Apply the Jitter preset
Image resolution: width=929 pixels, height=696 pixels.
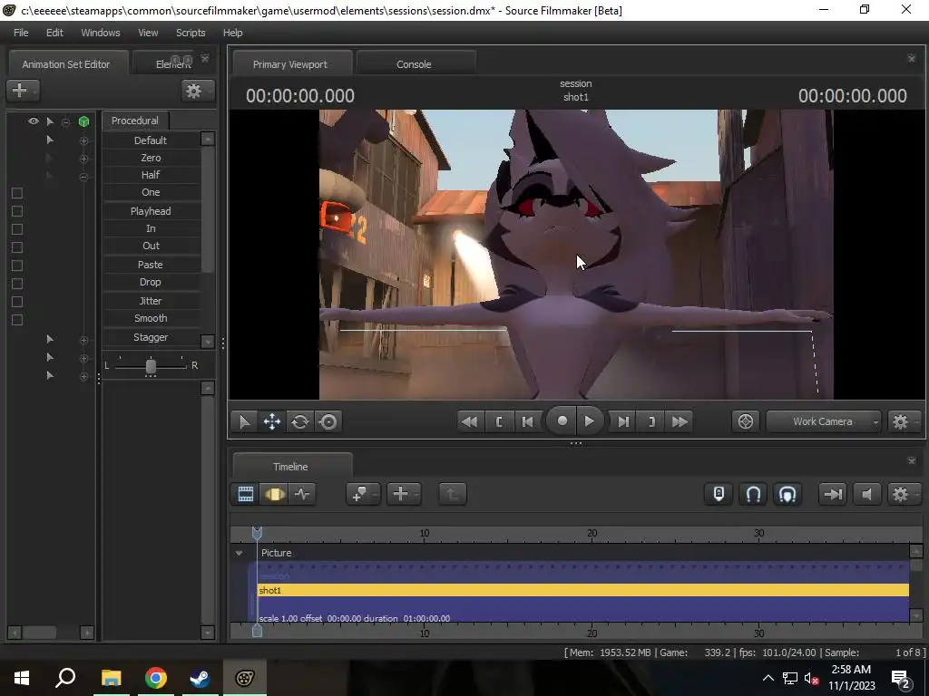pos(152,301)
